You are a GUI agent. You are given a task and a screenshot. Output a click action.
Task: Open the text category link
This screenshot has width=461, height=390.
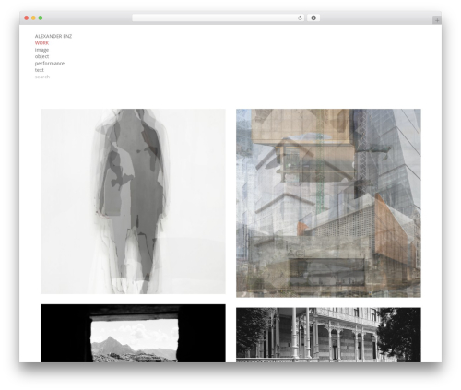point(39,70)
